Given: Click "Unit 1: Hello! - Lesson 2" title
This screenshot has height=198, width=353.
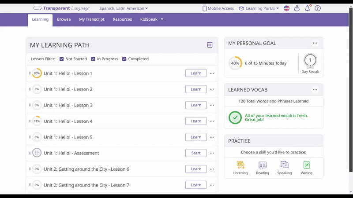Looking at the screenshot, I should pos(68,89).
